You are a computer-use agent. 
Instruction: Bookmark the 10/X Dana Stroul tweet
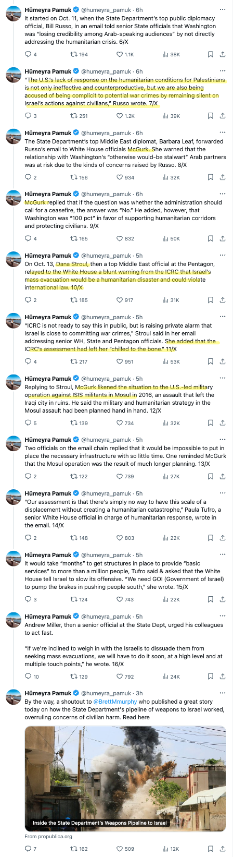tap(211, 300)
